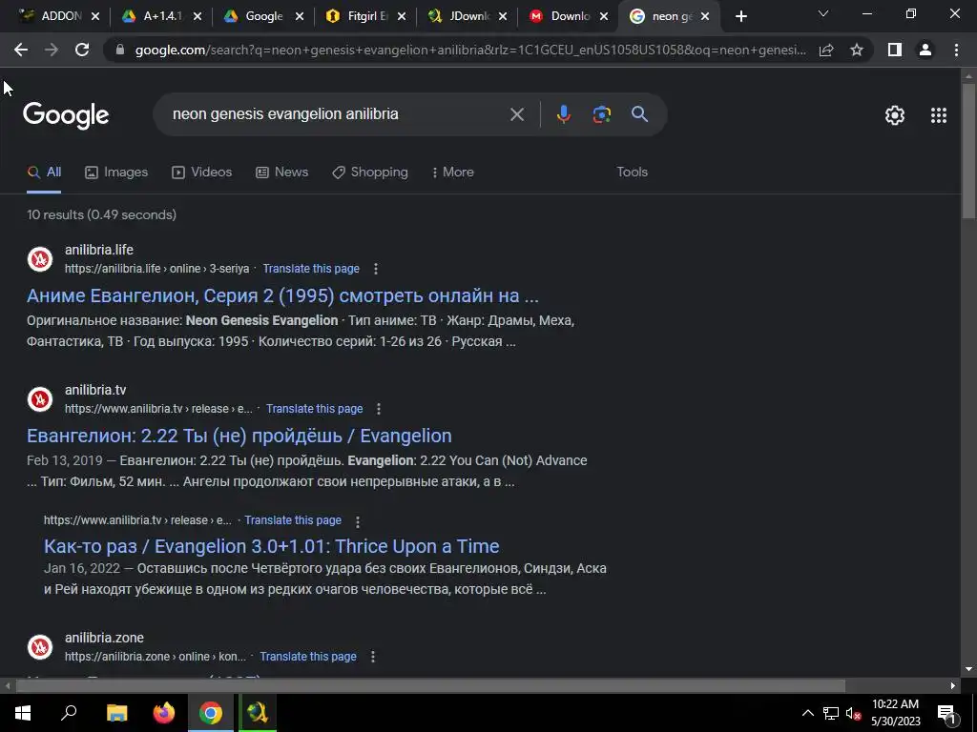
Task: Select the Images search filter
Action: (116, 173)
